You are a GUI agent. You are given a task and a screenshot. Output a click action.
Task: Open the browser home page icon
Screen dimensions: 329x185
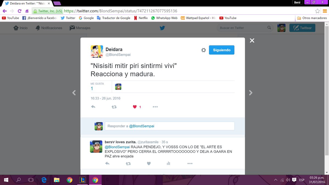27,11
